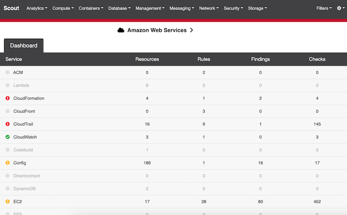Click the orange warning icon for Config
This screenshot has width=347, height=215.
pyautogui.click(x=7, y=163)
